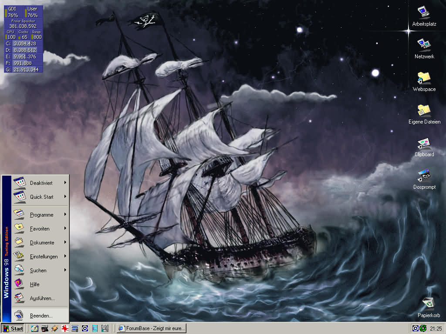Screen dimensions: 446x334
Task: Expand arrow next to Suchen
Action: [65, 270]
